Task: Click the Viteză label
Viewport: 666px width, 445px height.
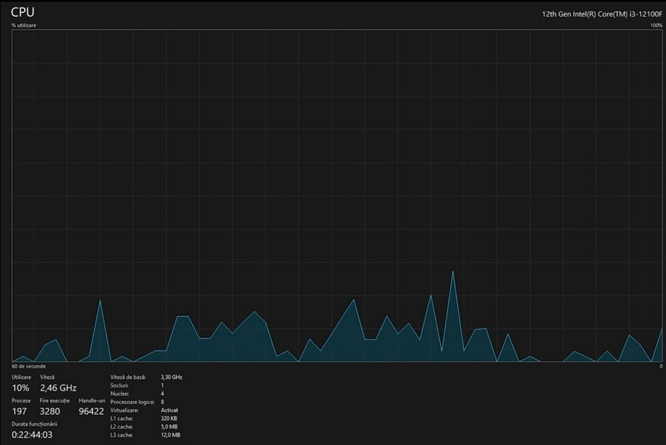Action: 47,378
